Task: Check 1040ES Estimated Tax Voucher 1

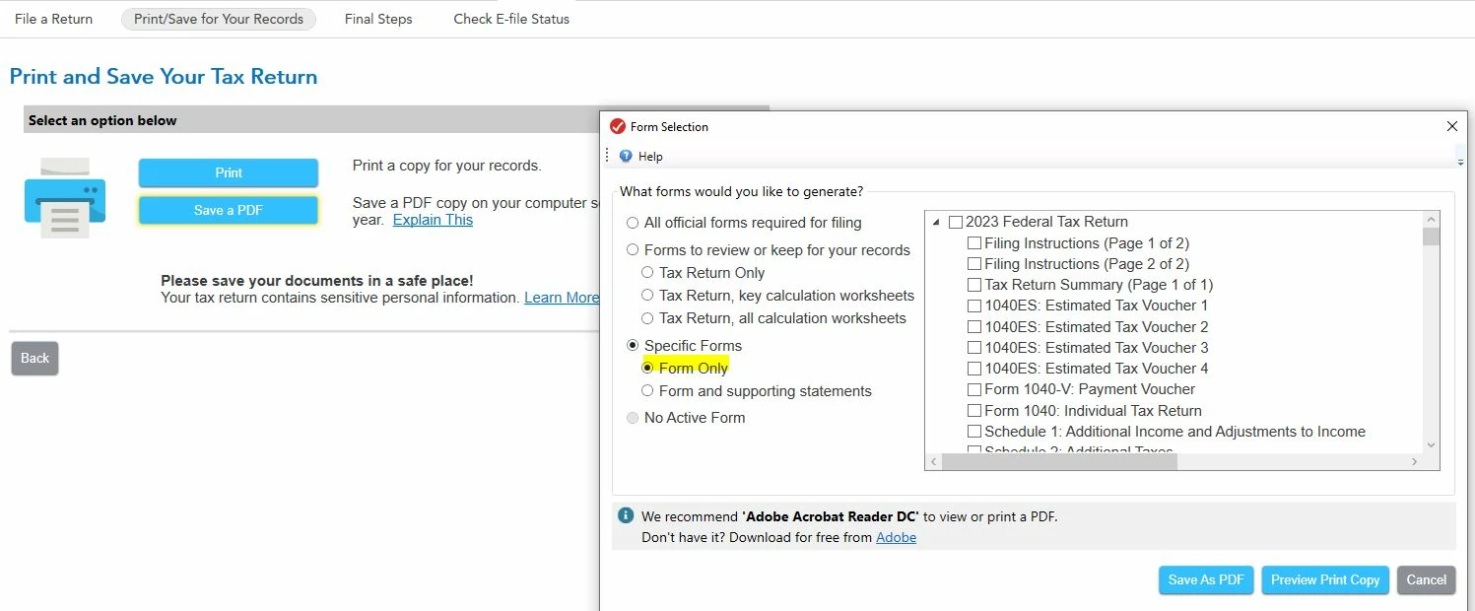Action: [x=974, y=305]
